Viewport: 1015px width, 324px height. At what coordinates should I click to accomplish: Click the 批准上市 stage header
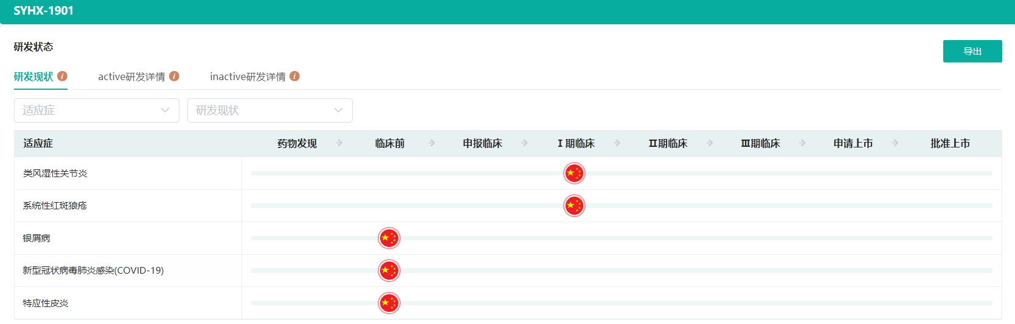click(950, 143)
